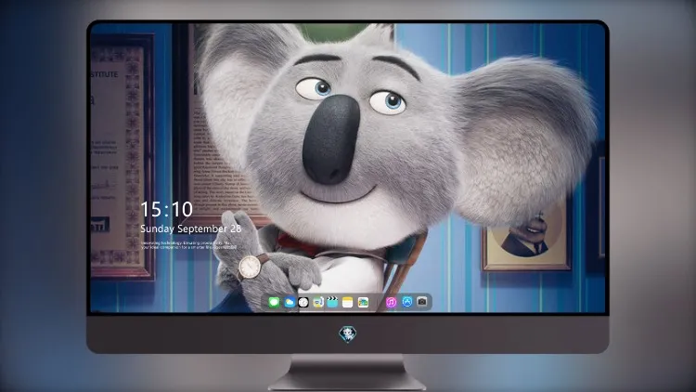Open the blue App Store icon in the dock
The image size is (696, 392).
point(407,302)
